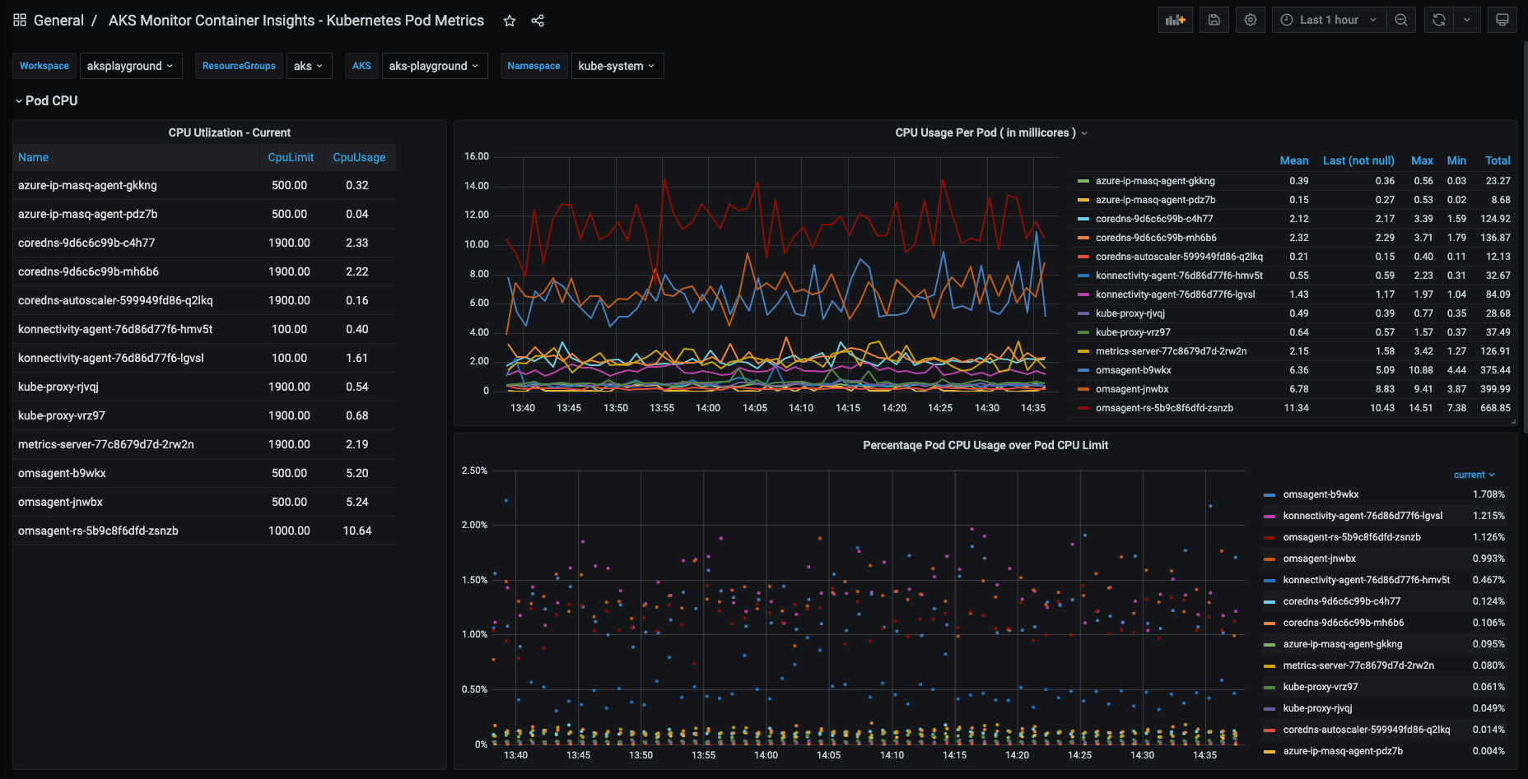Toggle omsagent-b9wkx series in Percentage legend
The height and width of the screenshot is (779, 1528).
(x=1321, y=494)
